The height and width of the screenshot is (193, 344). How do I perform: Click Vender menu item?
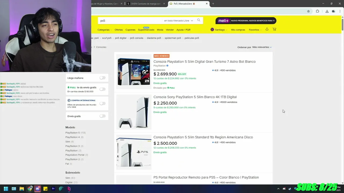pyautogui.click(x=170, y=30)
